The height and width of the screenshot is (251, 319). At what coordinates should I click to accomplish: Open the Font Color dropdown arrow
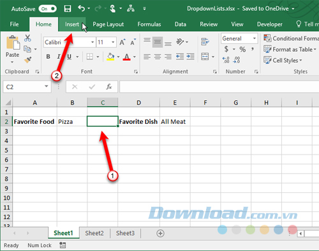click(135, 57)
